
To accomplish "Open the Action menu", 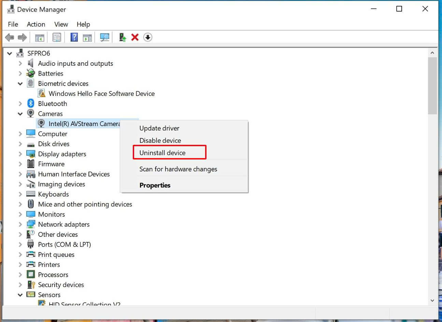I will click(x=36, y=24).
